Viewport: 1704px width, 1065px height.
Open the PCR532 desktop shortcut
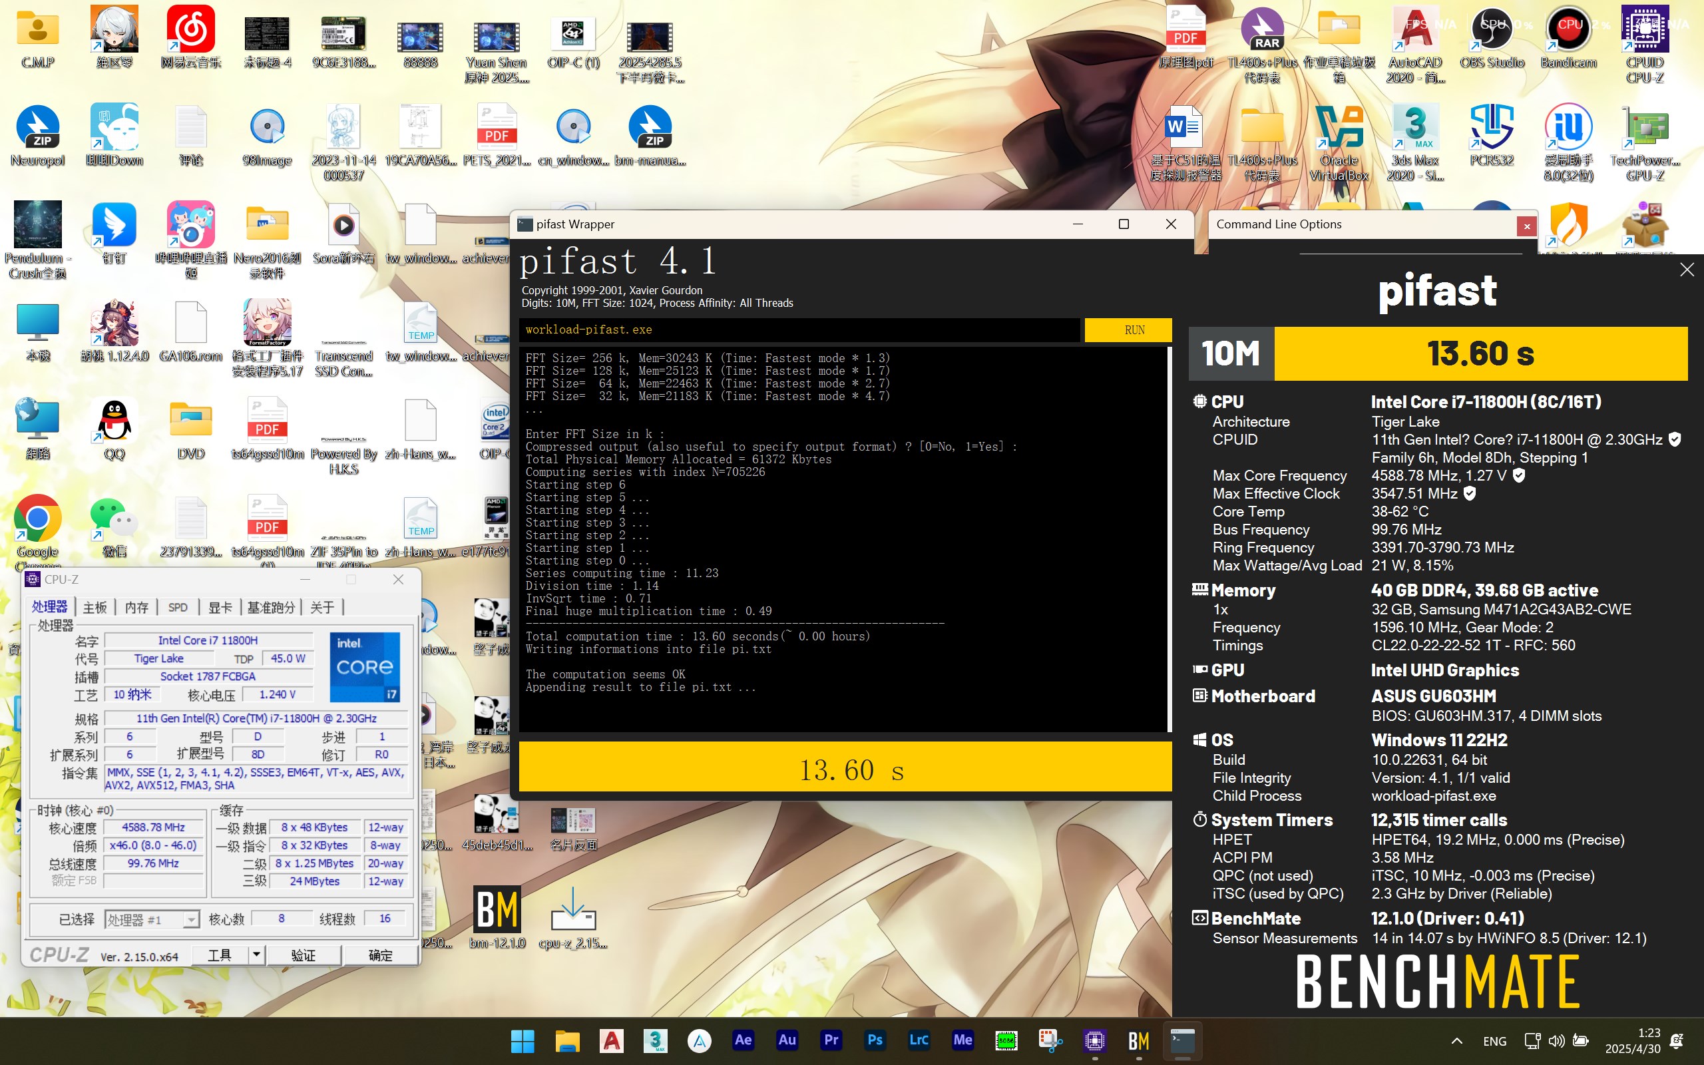[x=1492, y=136]
